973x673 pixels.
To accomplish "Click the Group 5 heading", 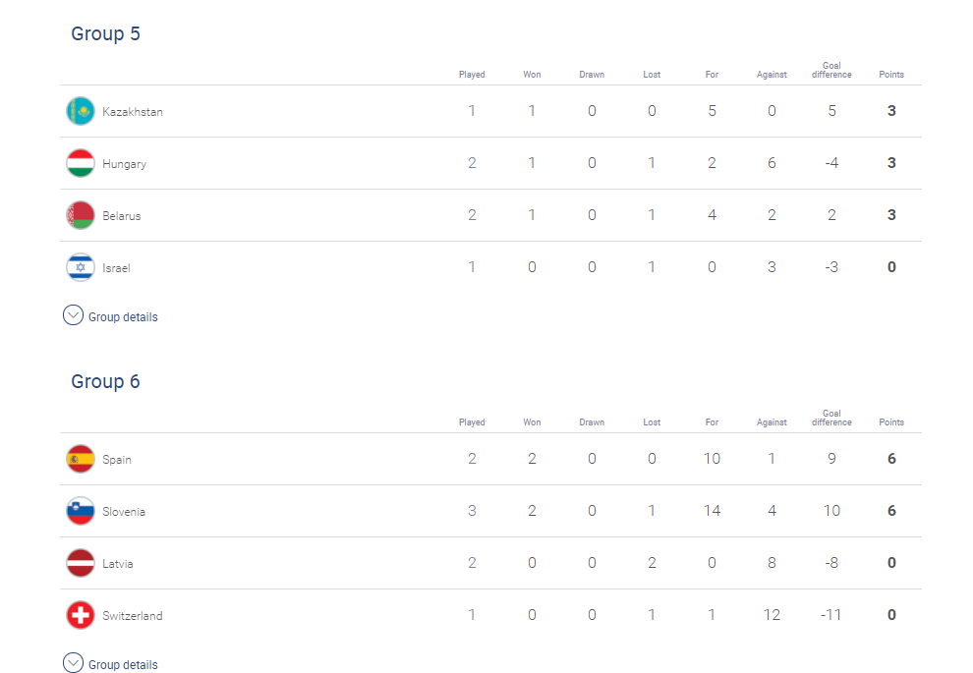I will click(105, 33).
